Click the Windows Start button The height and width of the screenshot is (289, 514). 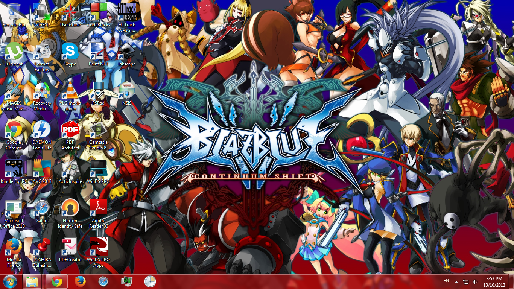pyautogui.click(x=10, y=281)
